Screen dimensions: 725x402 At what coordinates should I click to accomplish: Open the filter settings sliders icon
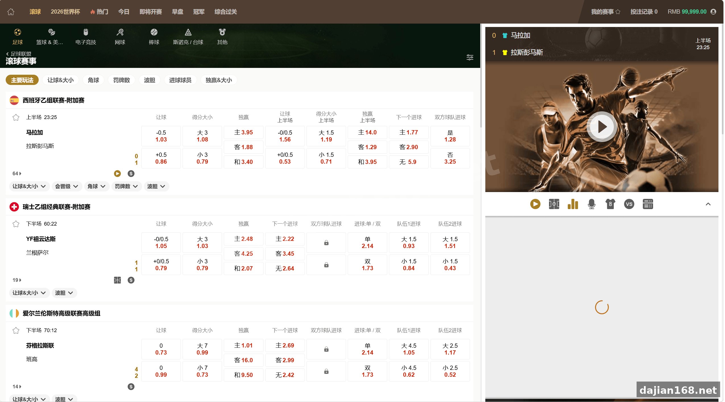pyautogui.click(x=470, y=57)
